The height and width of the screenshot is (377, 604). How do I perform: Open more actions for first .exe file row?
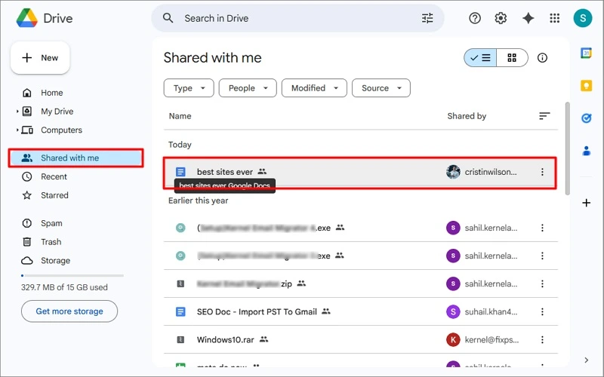[542, 228]
